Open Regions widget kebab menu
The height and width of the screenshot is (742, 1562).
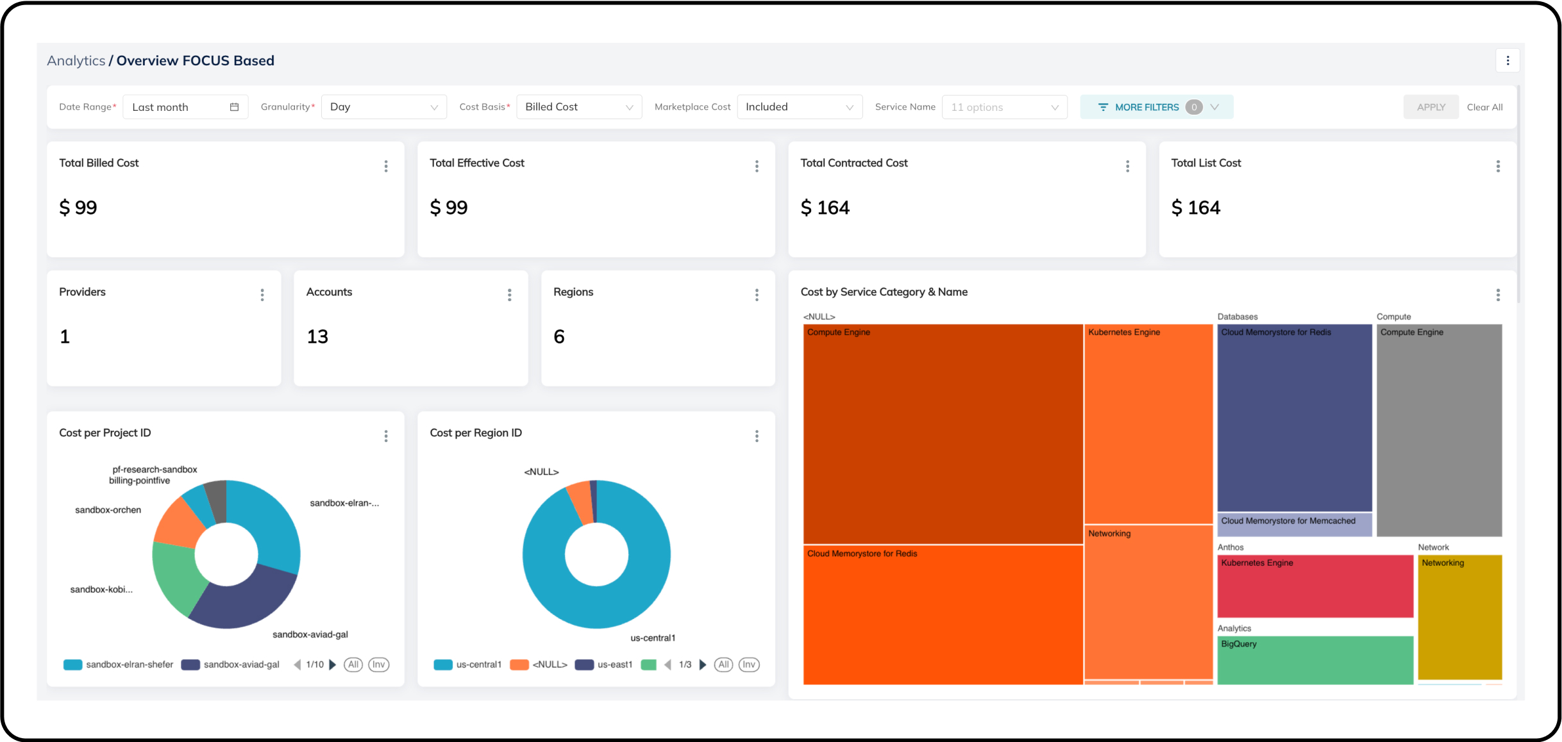pos(757,295)
